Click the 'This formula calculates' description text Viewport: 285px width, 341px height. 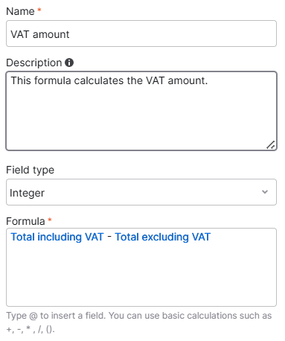click(x=68, y=80)
